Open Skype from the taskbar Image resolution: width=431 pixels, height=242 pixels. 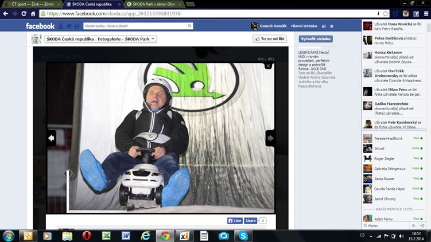pos(243,236)
